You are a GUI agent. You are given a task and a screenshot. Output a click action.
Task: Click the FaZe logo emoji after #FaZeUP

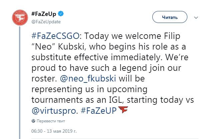tap(123, 110)
